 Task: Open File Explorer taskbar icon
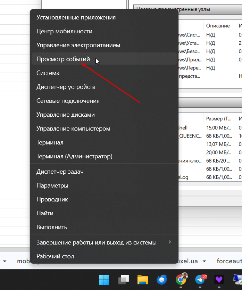point(143,280)
